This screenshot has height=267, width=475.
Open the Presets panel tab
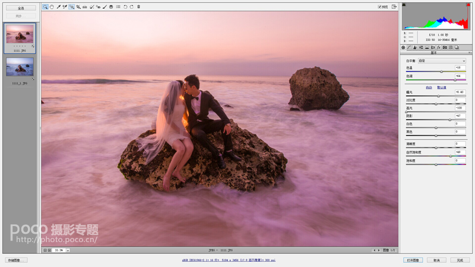(x=451, y=47)
